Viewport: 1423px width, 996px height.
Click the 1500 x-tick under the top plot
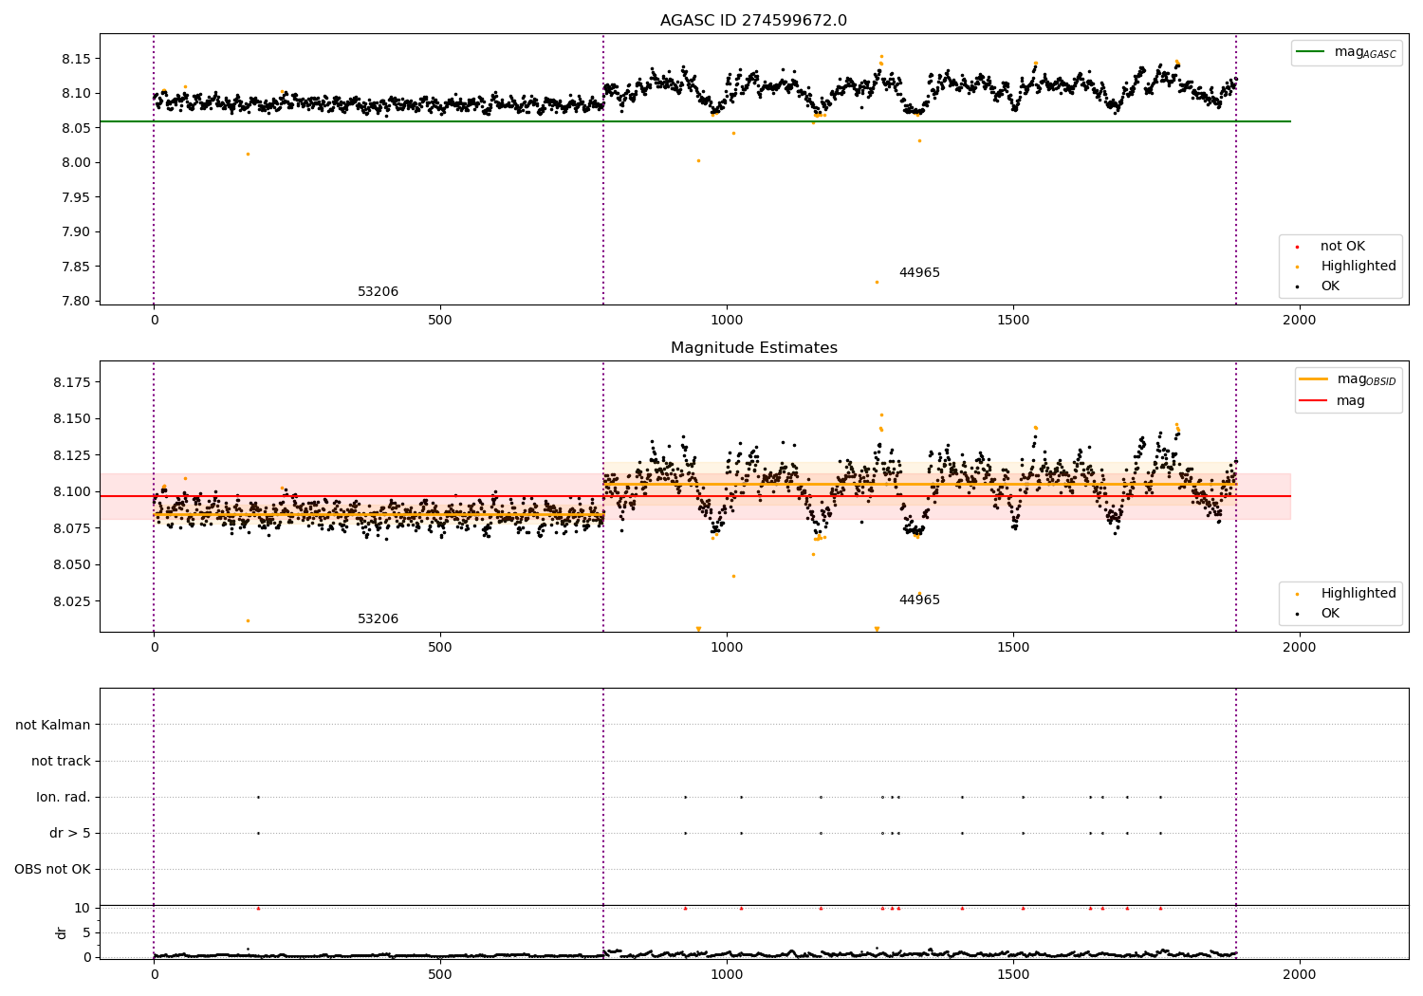pos(1013,321)
